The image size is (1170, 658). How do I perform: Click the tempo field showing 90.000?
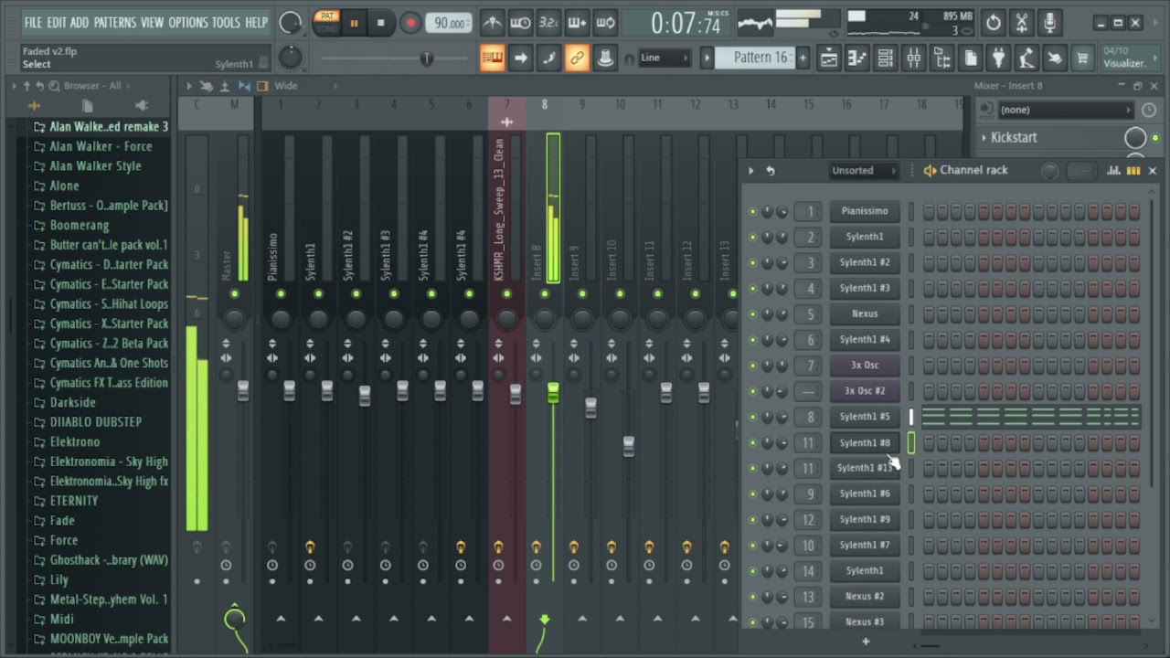449,23
